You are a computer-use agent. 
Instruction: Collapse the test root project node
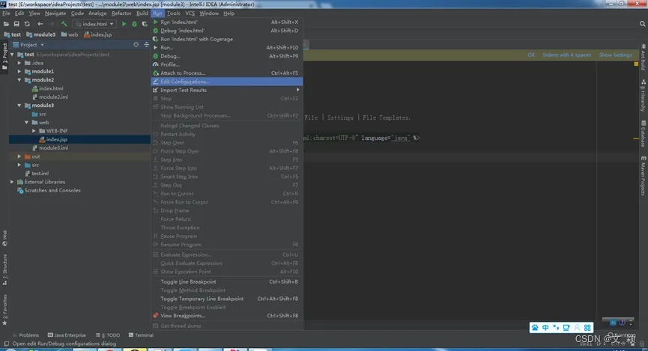pyautogui.click(x=12, y=55)
